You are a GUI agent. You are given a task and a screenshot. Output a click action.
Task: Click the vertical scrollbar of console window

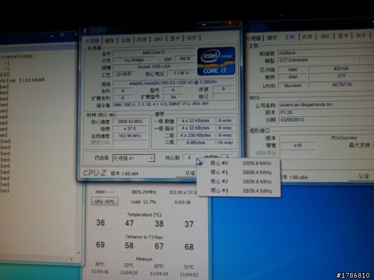(x=78, y=152)
